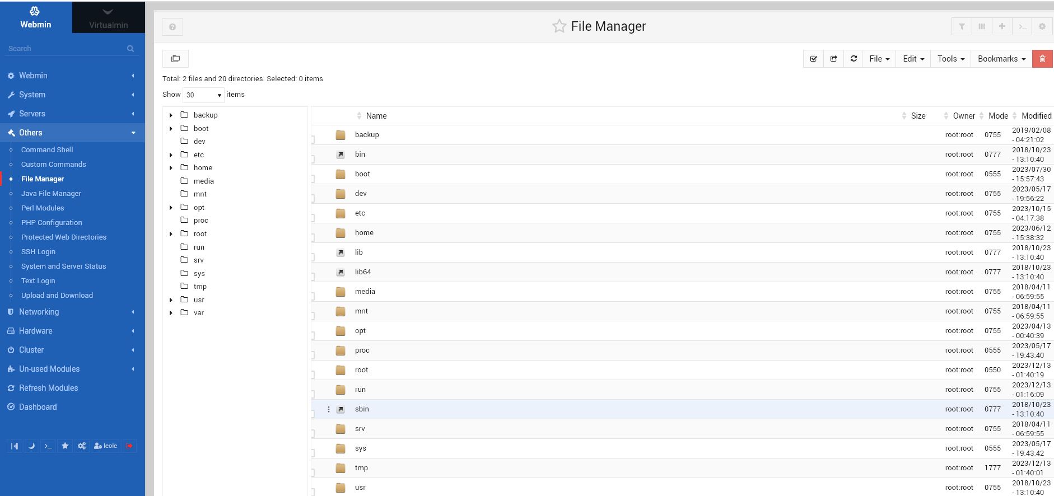Expand the Networking sidebar section

pos(72,312)
